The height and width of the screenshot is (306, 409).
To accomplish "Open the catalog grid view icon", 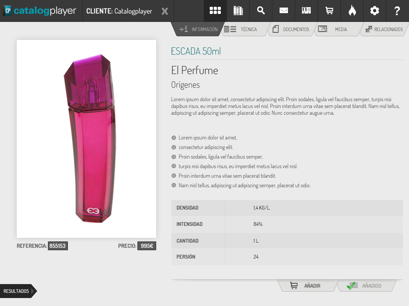I will (x=215, y=11).
